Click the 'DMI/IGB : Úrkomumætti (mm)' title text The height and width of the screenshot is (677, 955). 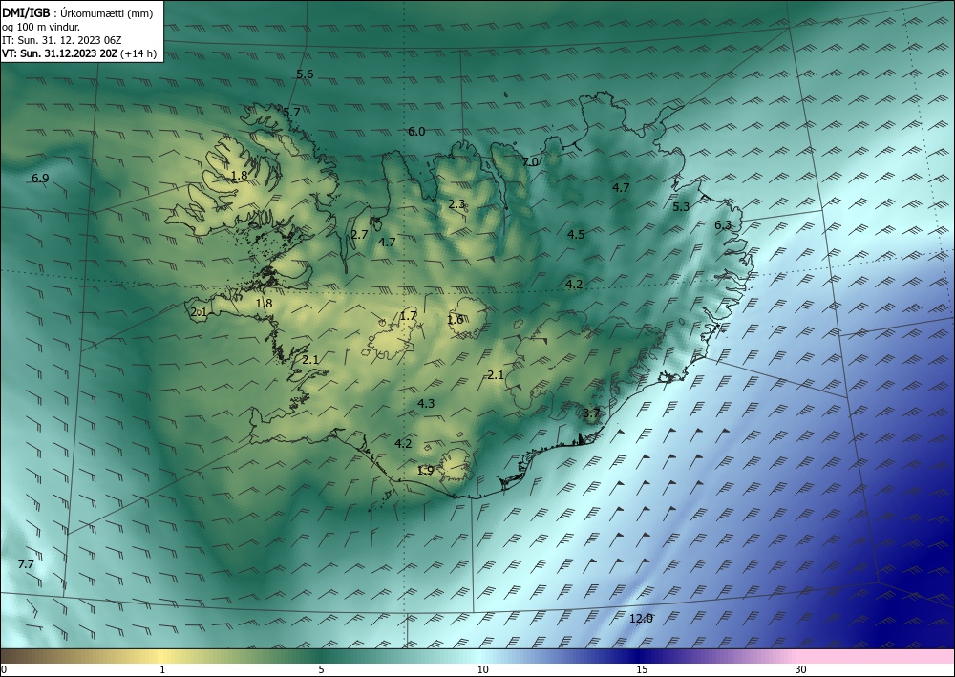point(77,13)
